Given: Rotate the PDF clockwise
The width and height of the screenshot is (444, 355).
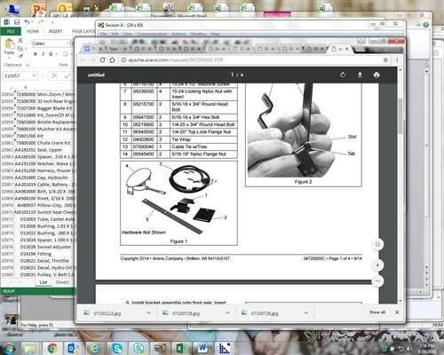Looking at the screenshot, I should (x=343, y=75).
